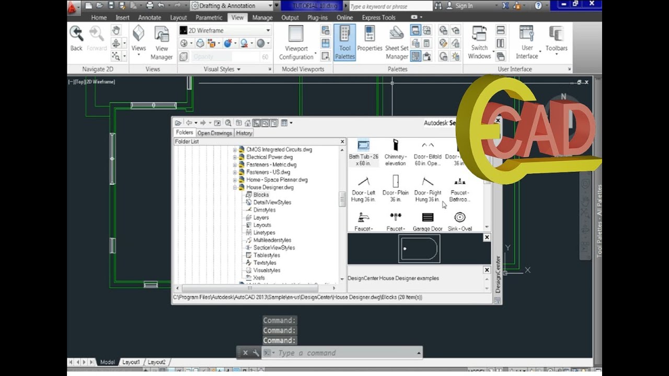The image size is (669, 376).
Task: Open the Sheet Set Manager
Action: tap(397, 43)
